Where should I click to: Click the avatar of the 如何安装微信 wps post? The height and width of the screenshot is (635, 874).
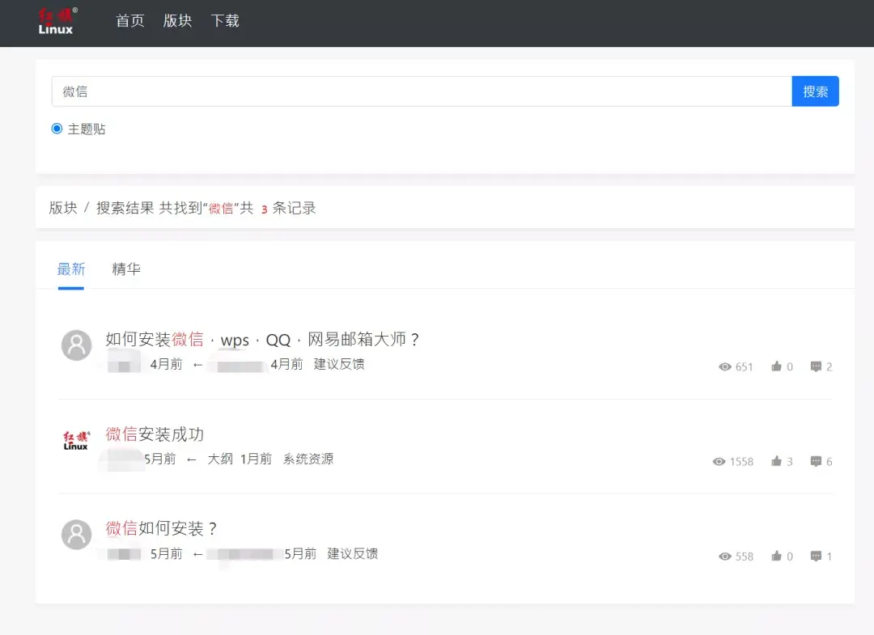[x=76, y=345]
